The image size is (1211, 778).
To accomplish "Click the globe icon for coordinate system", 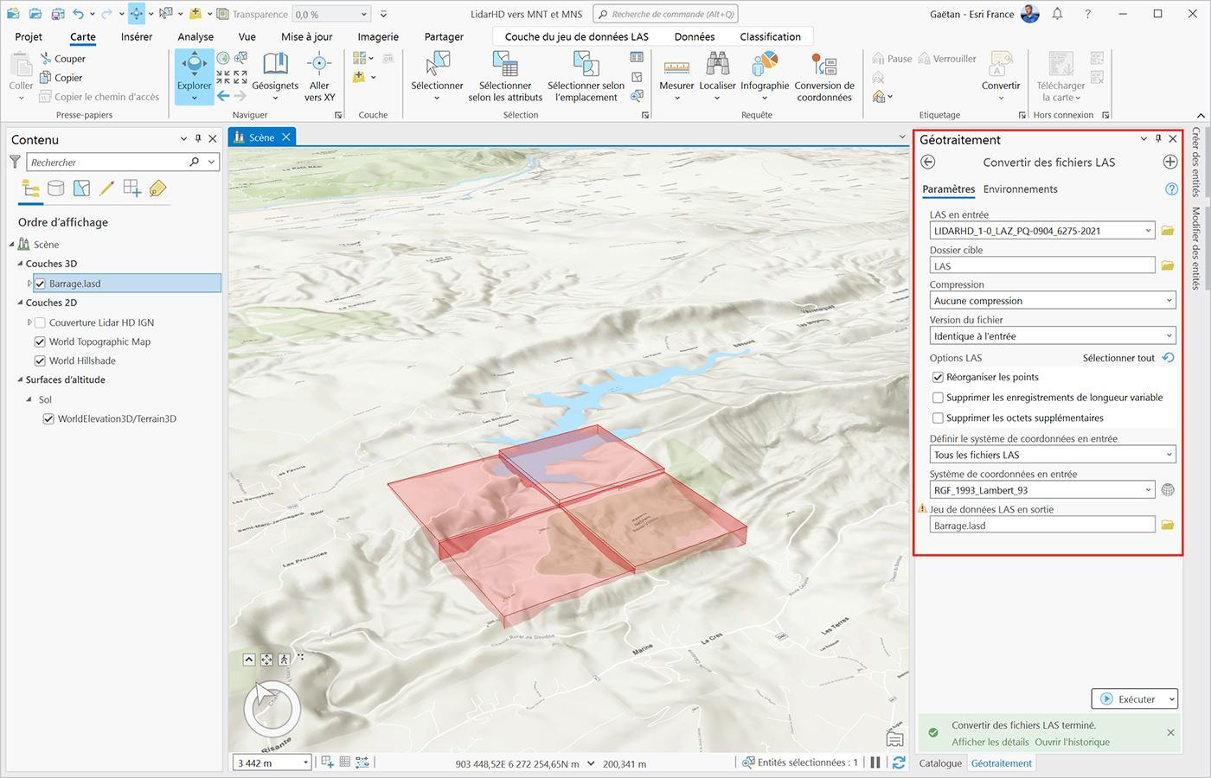I will coord(1168,490).
